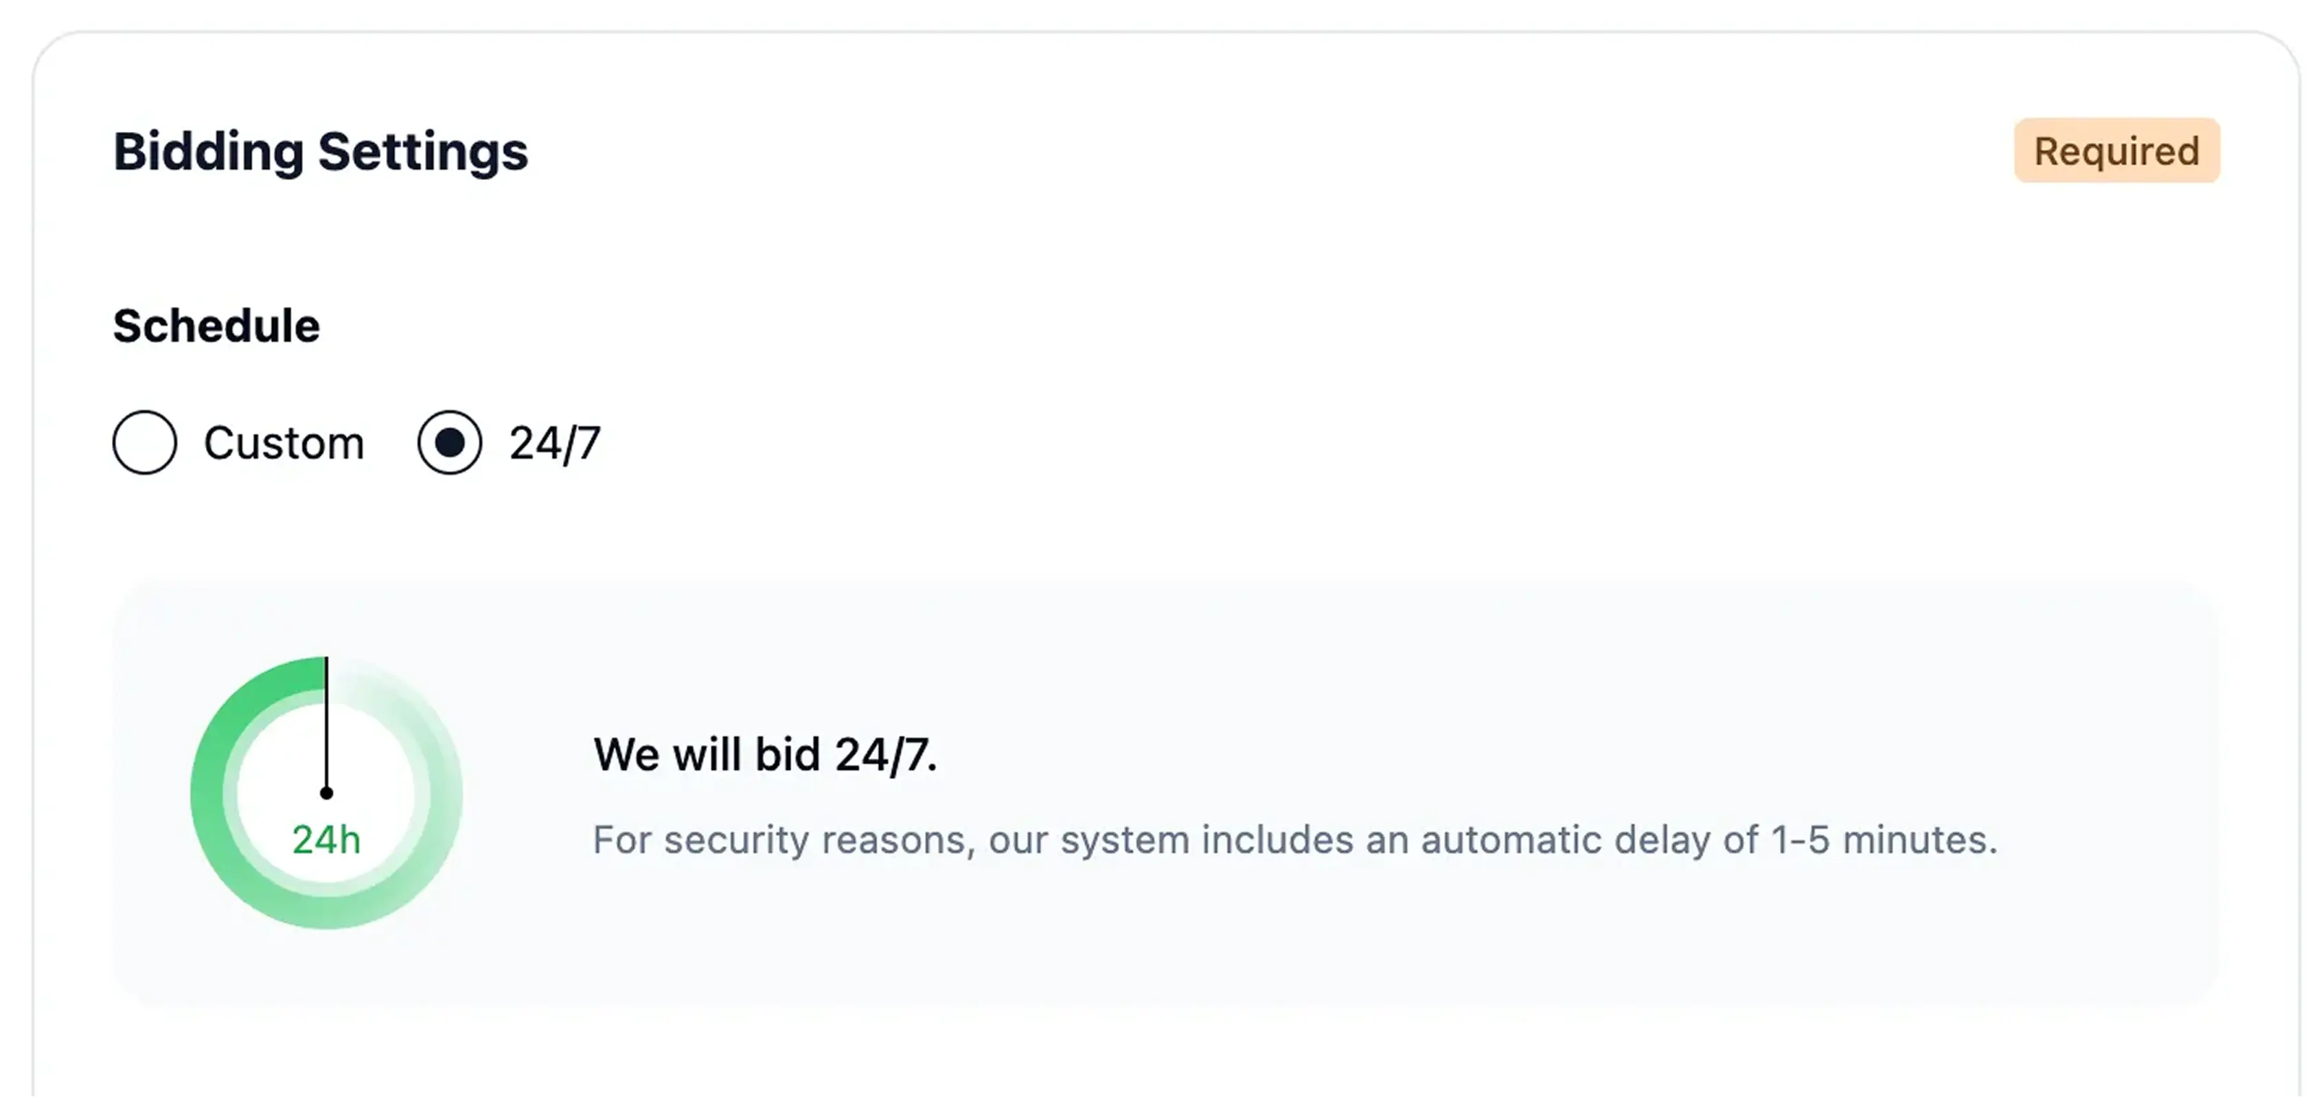Click the Bidding Settings heading

[x=321, y=151]
